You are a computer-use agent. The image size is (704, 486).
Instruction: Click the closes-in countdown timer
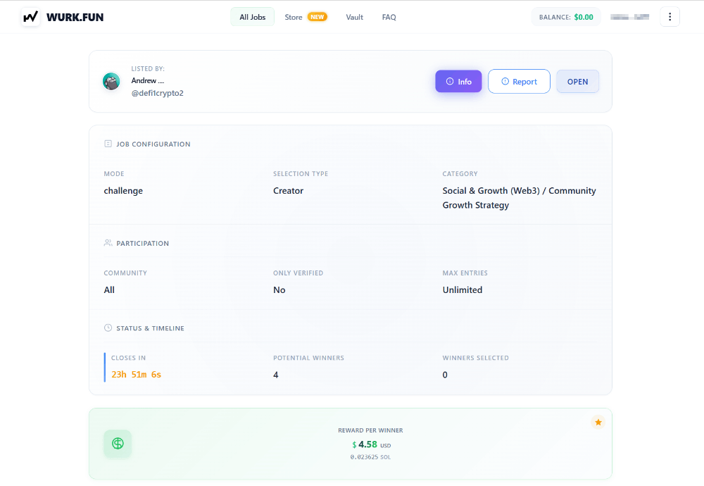pos(137,375)
